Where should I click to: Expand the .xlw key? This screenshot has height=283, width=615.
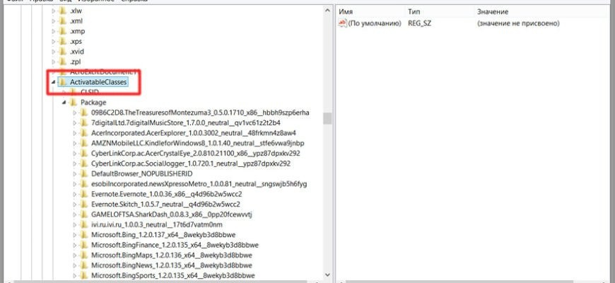54,11
